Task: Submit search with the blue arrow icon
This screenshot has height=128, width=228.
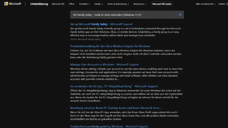Action: (180, 15)
